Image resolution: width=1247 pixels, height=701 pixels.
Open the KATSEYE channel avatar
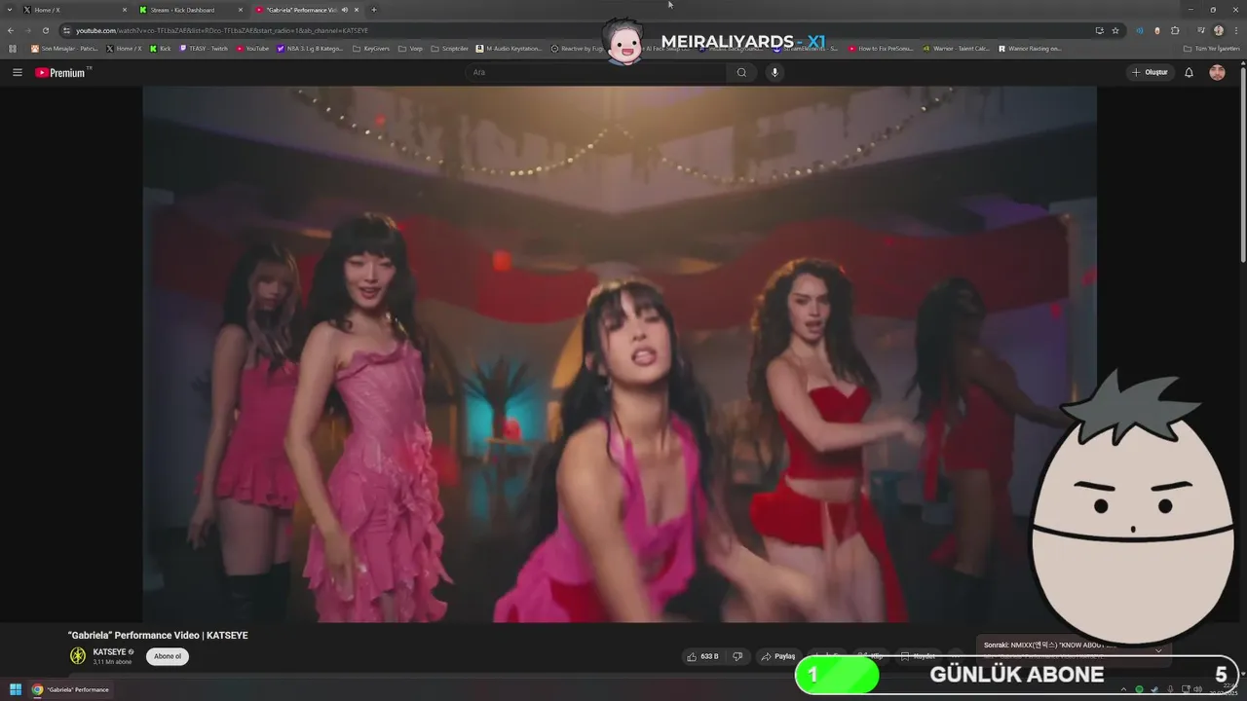click(78, 656)
